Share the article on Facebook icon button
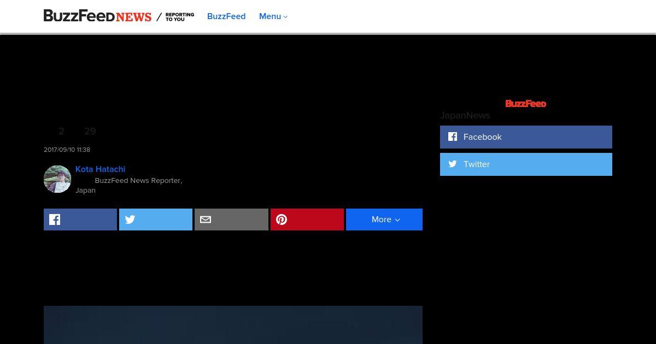This screenshot has height=344, width=656. 80,220
